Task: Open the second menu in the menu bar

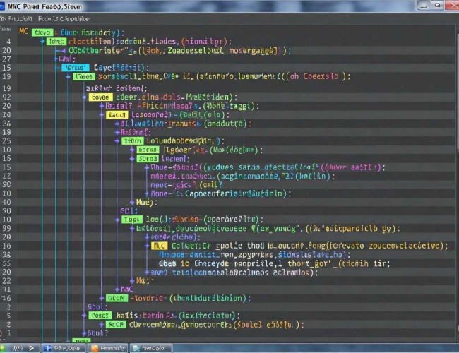Action: point(64,19)
